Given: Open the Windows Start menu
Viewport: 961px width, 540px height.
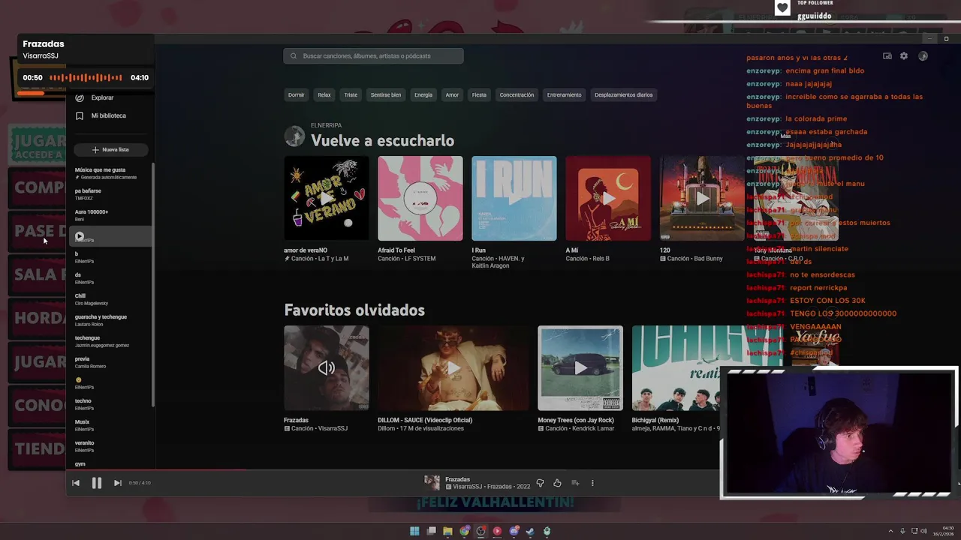Looking at the screenshot, I should click(414, 531).
